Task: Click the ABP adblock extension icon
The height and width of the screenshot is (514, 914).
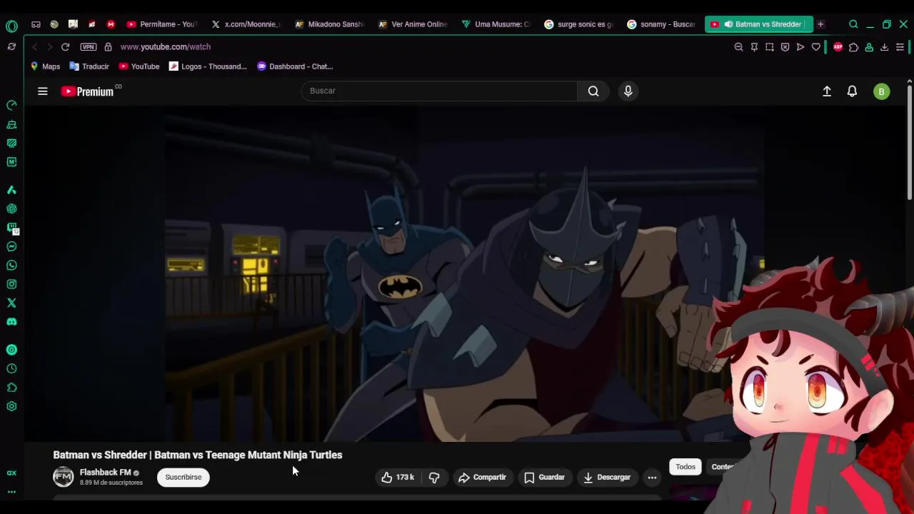Action: pos(838,47)
